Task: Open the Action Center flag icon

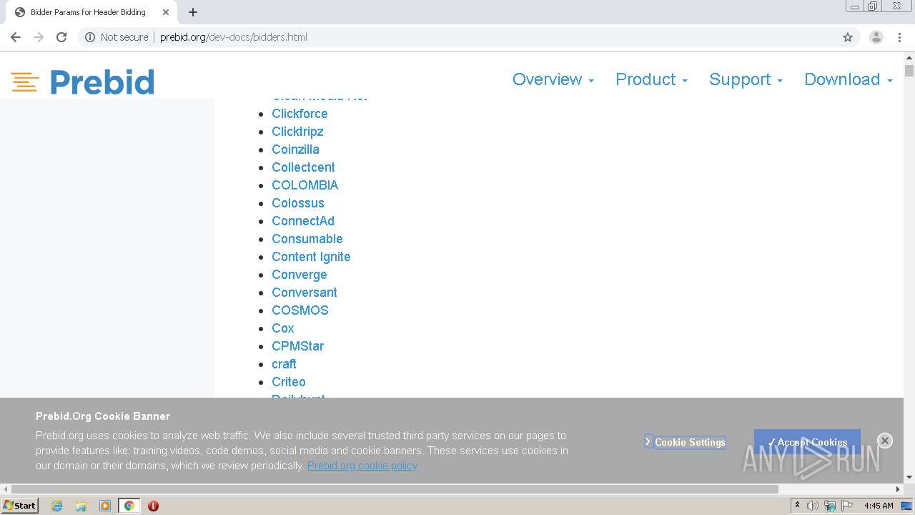Action: click(x=847, y=506)
